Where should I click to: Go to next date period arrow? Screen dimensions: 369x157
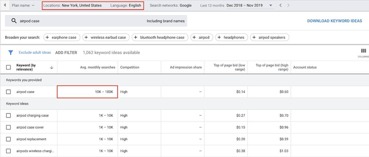tap(288, 6)
